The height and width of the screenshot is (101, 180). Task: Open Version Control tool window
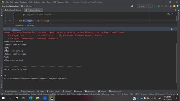tap(11, 91)
